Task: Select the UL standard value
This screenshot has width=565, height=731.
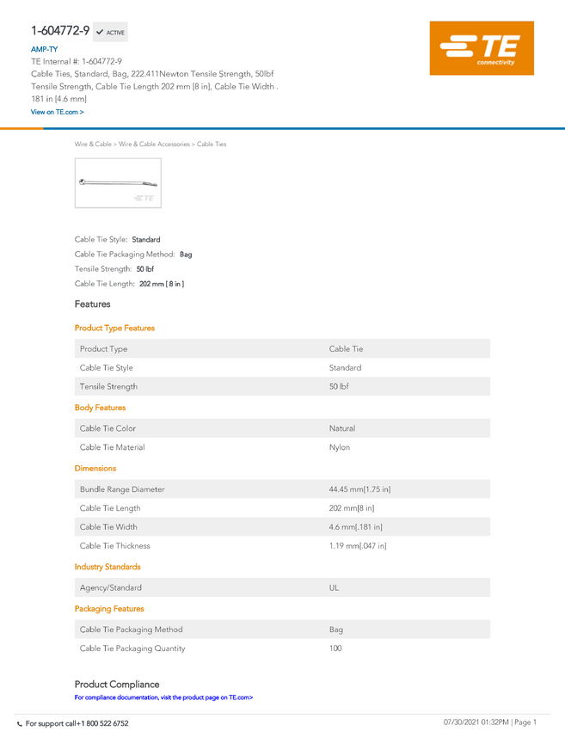Action: [334, 588]
